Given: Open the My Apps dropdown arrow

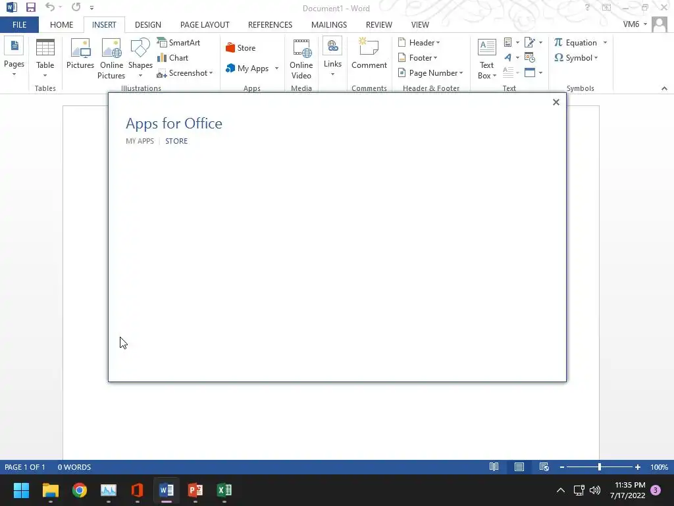Looking at the screenshot, I should 276,69.
